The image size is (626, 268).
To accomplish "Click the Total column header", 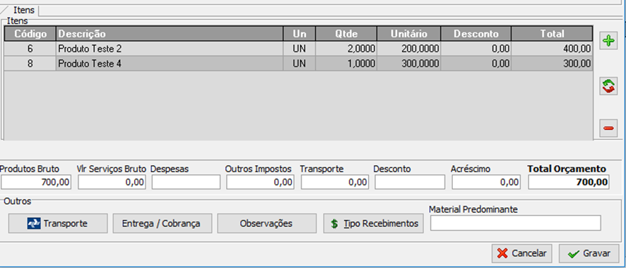I will tap(552, 34).
